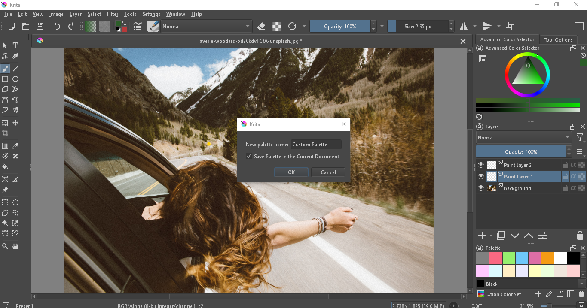Open the Black color name dropdown
Screen dimensions: 587x308
tap(582, 284)
